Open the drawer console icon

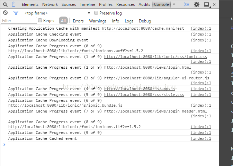pyautogui.click(x=187, y=4)
